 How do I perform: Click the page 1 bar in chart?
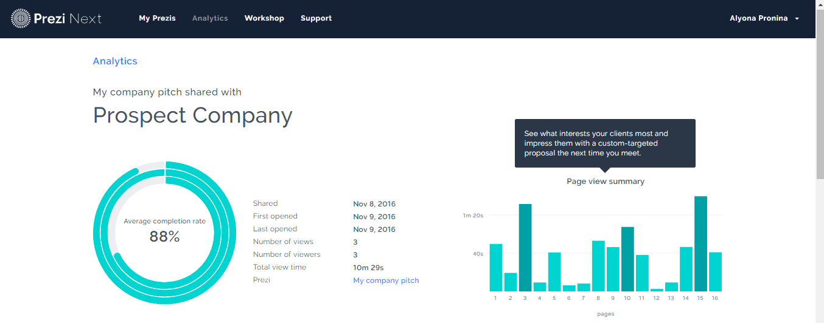coord(496,268)
